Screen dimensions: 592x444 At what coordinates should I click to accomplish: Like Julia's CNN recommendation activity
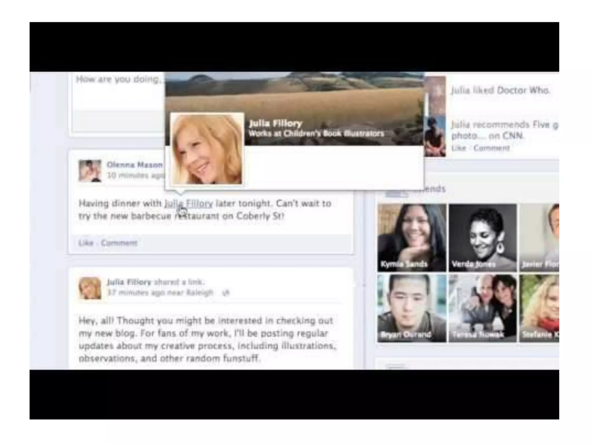point(459,148)
